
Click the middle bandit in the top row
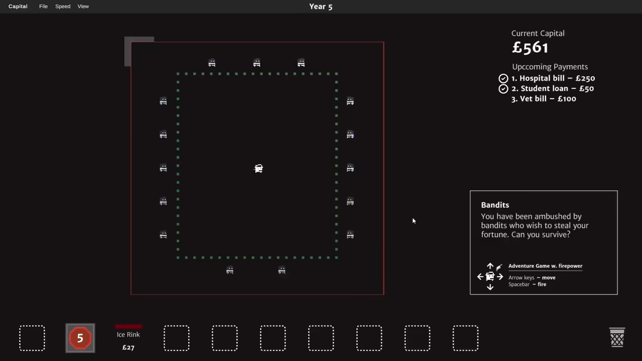[257, 63]
